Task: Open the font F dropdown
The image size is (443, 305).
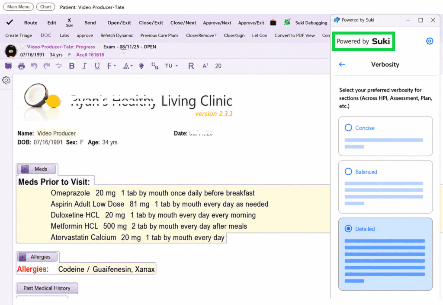Action: (111, 66)
